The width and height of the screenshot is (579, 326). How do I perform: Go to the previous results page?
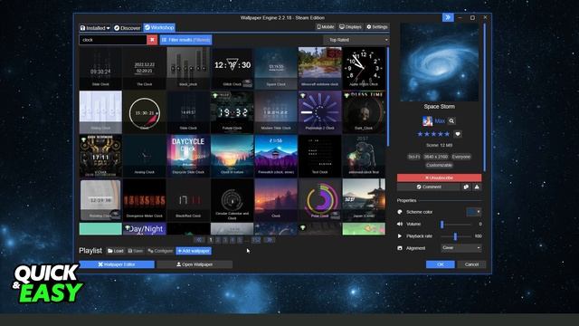coord(199,240)
